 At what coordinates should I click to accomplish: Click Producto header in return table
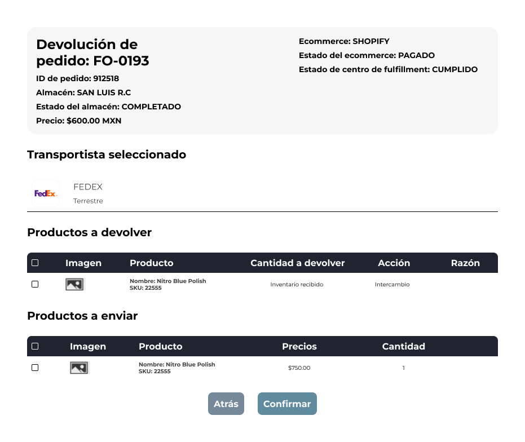point(151,263)
